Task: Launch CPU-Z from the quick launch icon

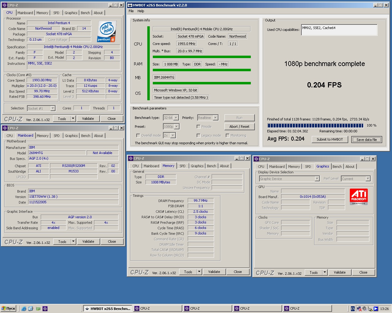Action: tap(45, 309)
